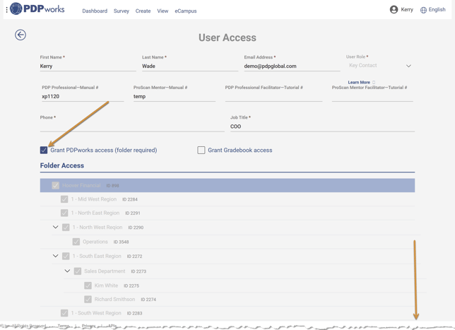Toggle North West Region checkbox
455x330 pixels.
[x=66, y=228]
